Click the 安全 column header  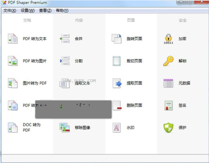182,20
